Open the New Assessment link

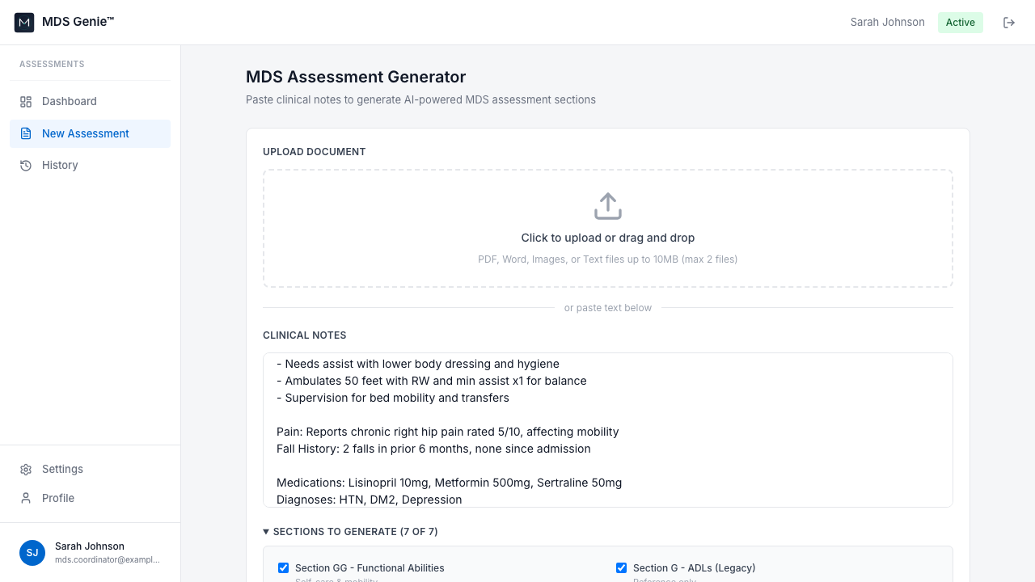[85, 133]
